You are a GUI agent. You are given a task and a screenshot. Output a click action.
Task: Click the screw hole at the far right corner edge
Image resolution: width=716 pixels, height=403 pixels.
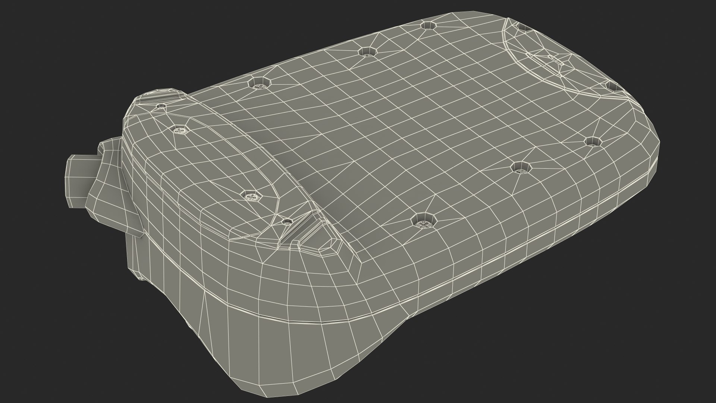[x=613, y=87]
